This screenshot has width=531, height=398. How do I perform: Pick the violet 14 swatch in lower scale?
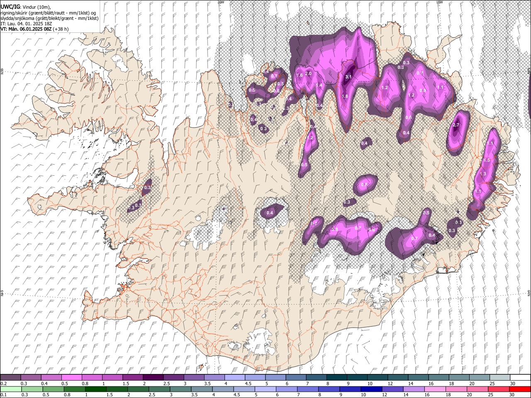pyautogui.click(x=414, y=389)
